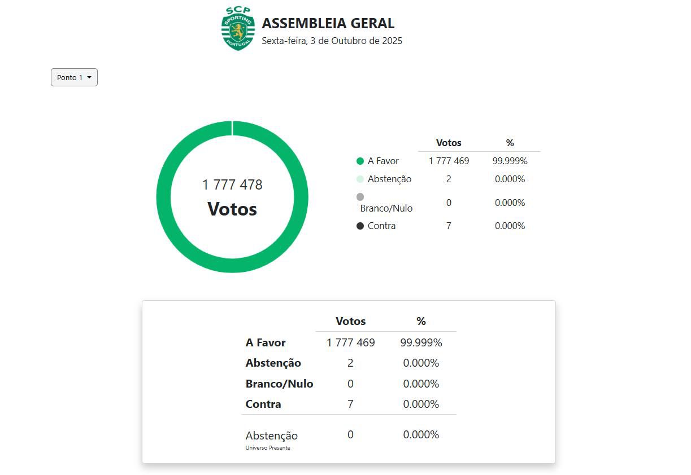The height and width of the screenshot is (475, 691).
Task: Click the date Sexta-feira, 3 de Outubro de 2025
Action: tap(332, 41)
